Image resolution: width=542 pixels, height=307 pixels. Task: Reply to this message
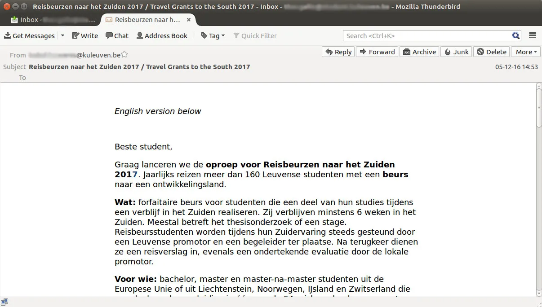(338, 52)
